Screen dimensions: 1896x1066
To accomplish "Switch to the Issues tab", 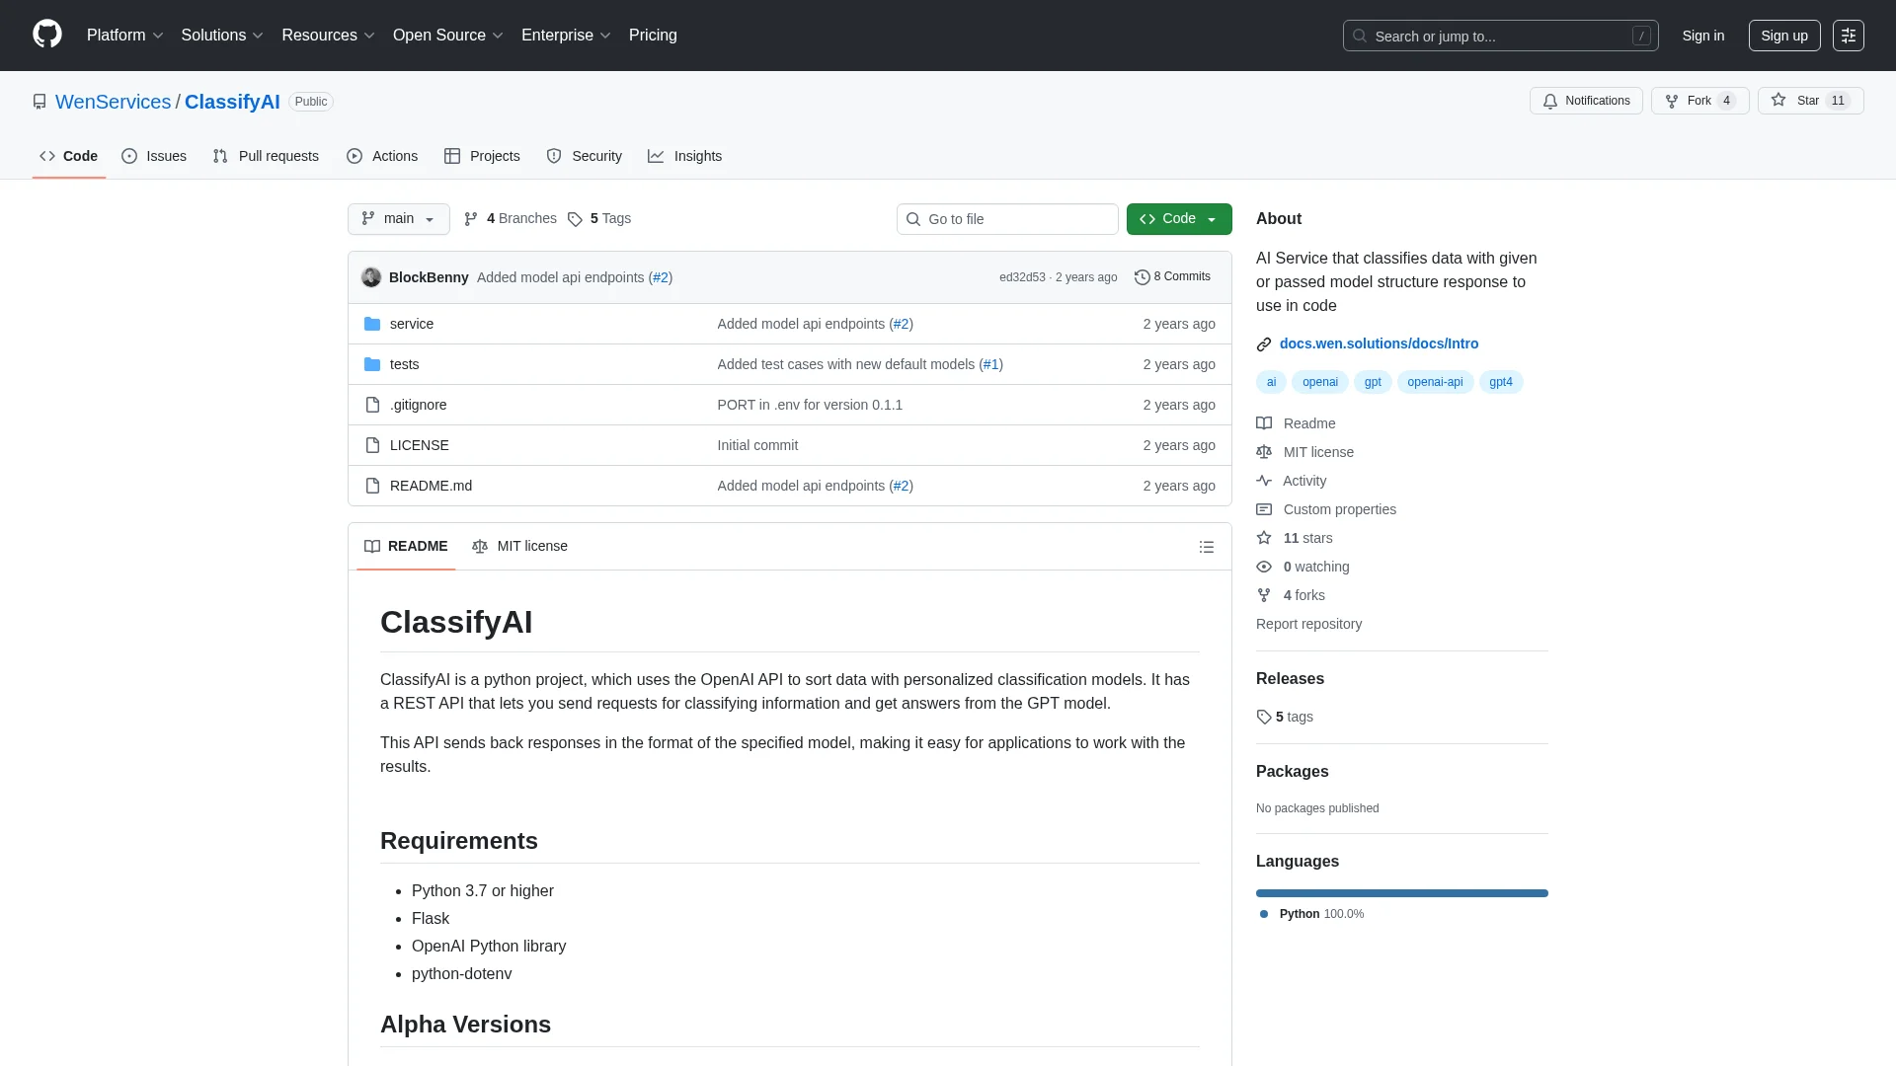I will pyautogui.click(x=154, y=156).
